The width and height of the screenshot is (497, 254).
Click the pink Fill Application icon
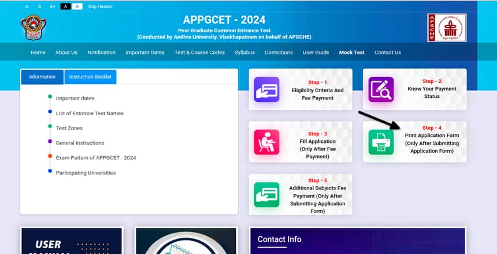(x=266, y=142)
